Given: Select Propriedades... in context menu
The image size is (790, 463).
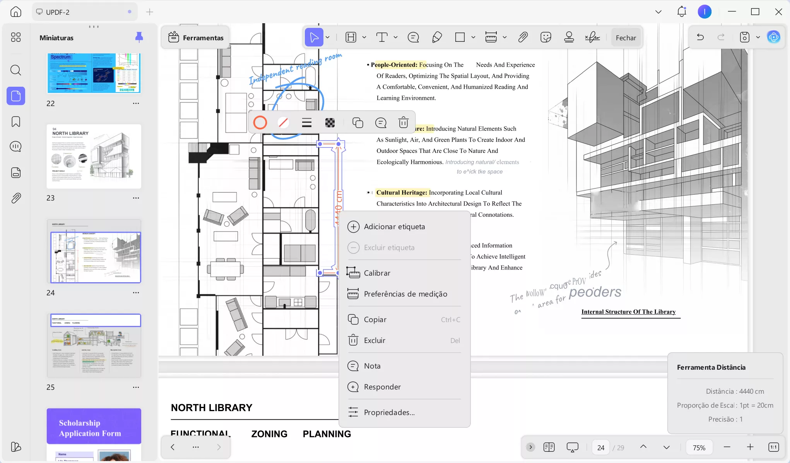Looking at the screenshot, I should click(389, 412).
